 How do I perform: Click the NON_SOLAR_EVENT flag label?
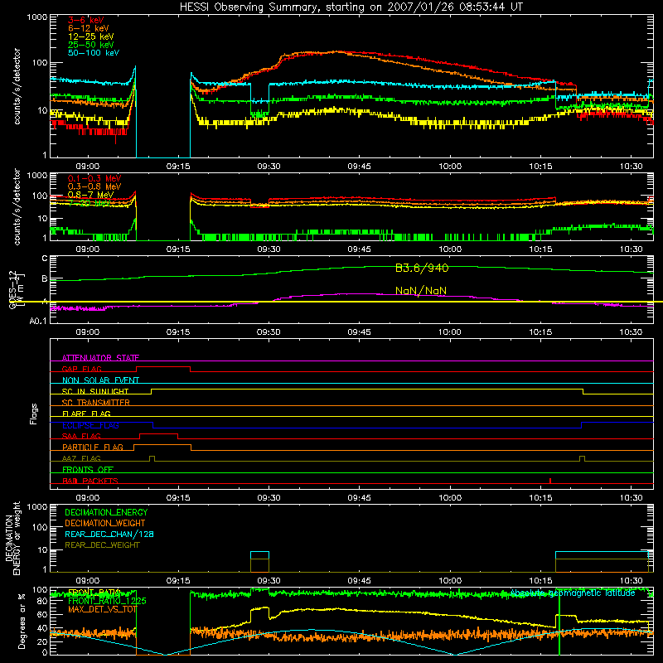100,380
